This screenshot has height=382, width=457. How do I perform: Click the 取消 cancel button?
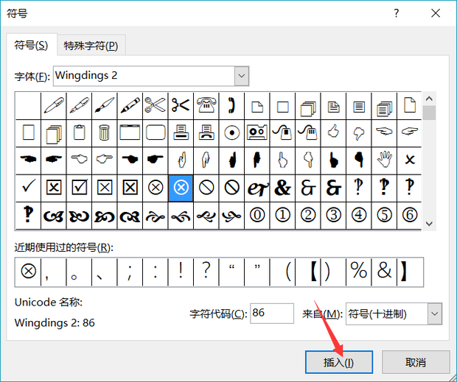(416, 362)
